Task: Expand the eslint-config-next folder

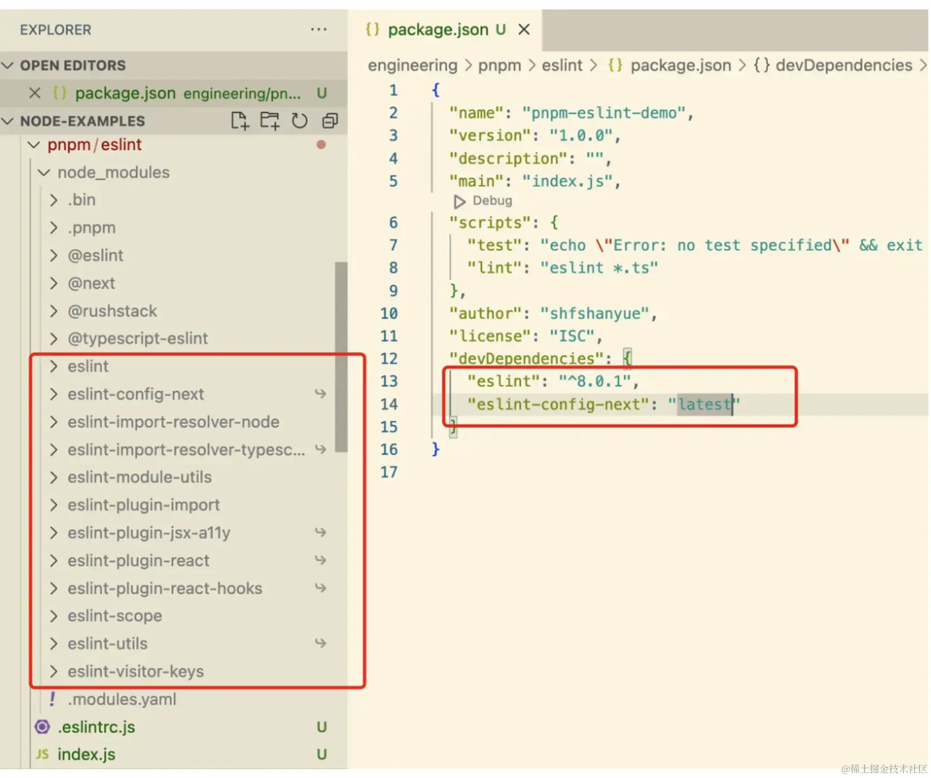Action: (x=53, y=394)
